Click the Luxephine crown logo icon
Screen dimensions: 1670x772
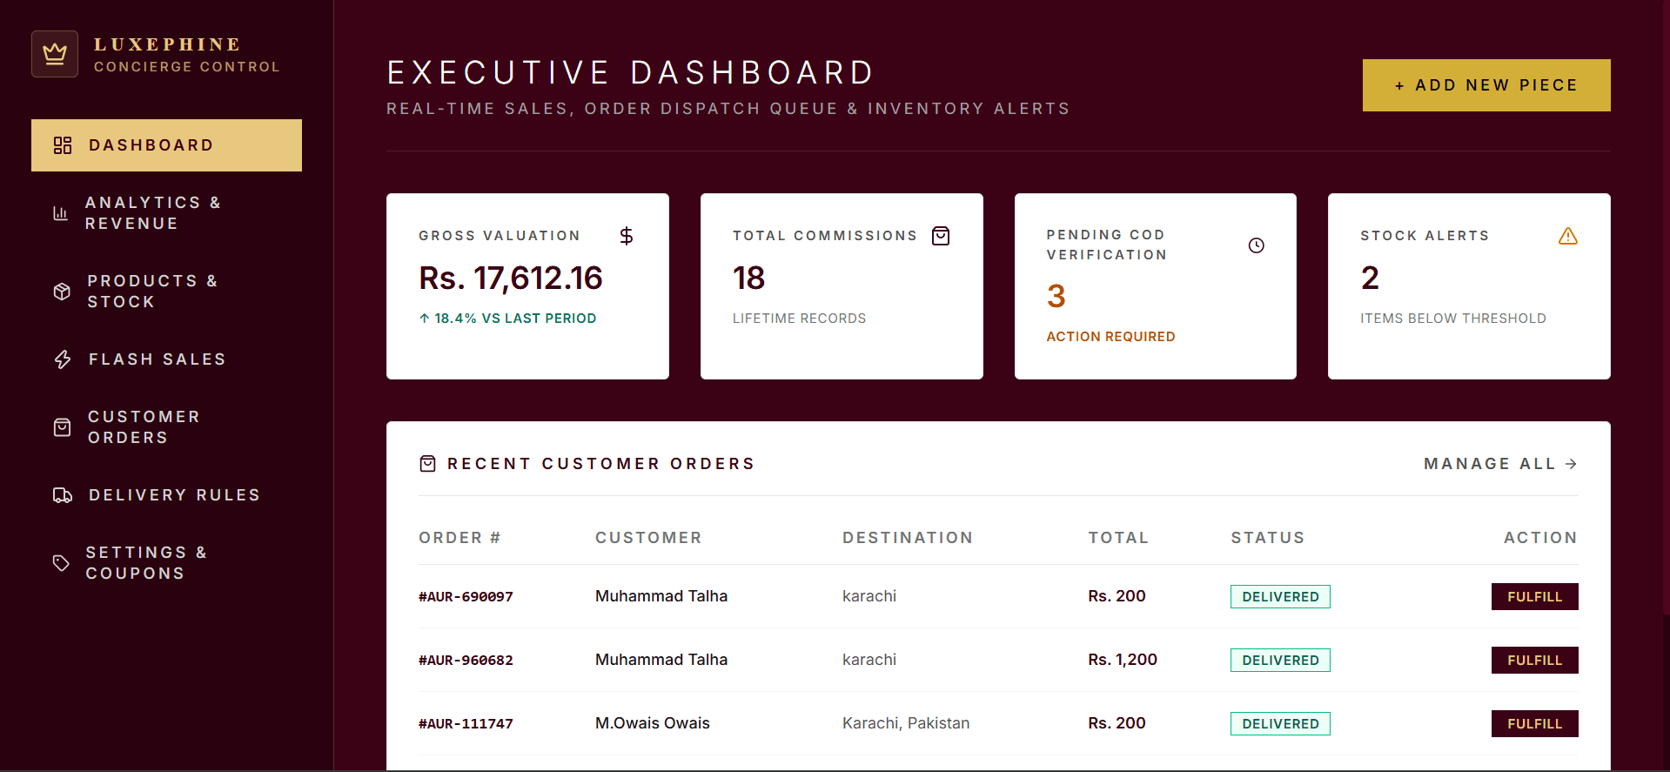click(x=55, y=54)
